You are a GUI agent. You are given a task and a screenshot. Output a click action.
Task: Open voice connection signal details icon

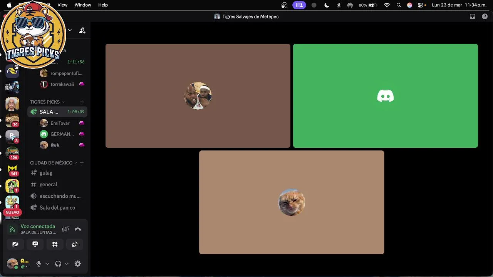point(12,229)
